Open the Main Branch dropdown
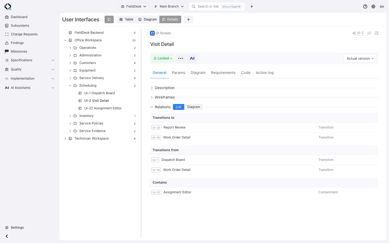 pos(169,6)
